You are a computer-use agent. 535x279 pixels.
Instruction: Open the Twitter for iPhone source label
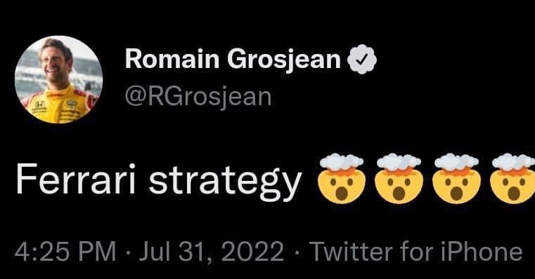click(415, 252)
